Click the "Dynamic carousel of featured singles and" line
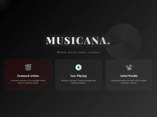157x117 pixels. pos(78,81)
